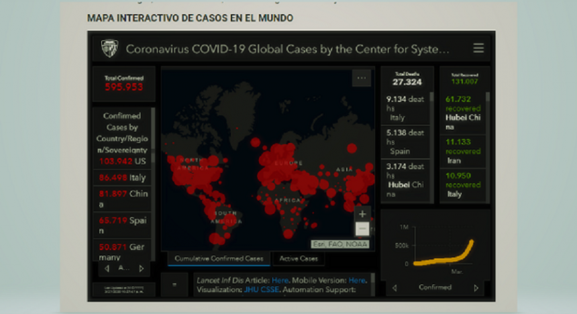
Task: Switch to Cumulative Confirmed Cases tab
Action: [218, 259]
